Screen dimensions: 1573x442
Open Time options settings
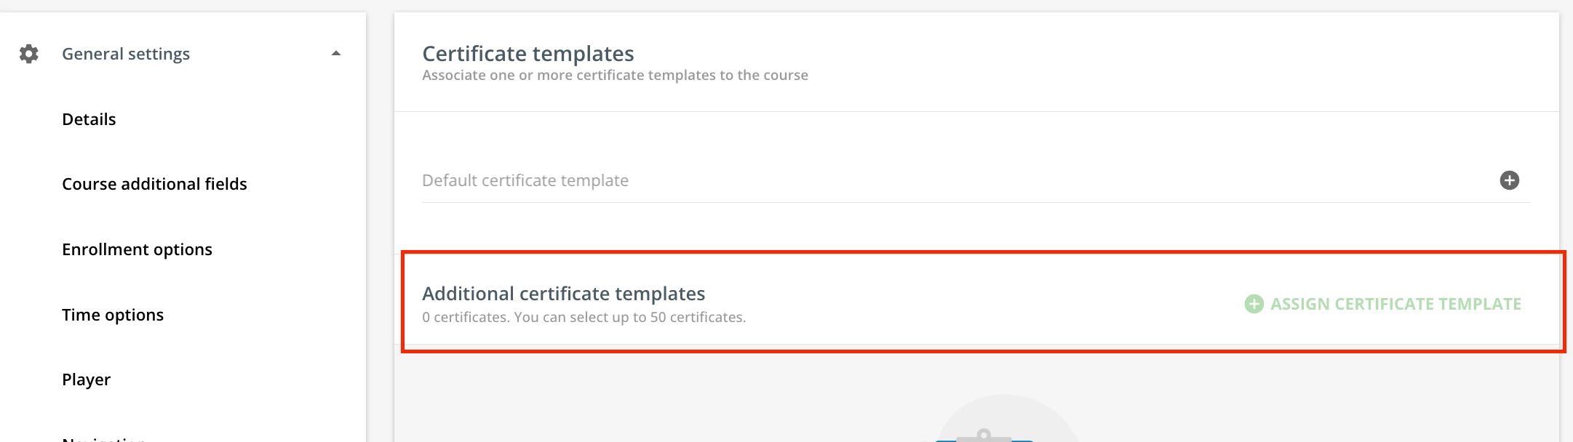[113, 315]
